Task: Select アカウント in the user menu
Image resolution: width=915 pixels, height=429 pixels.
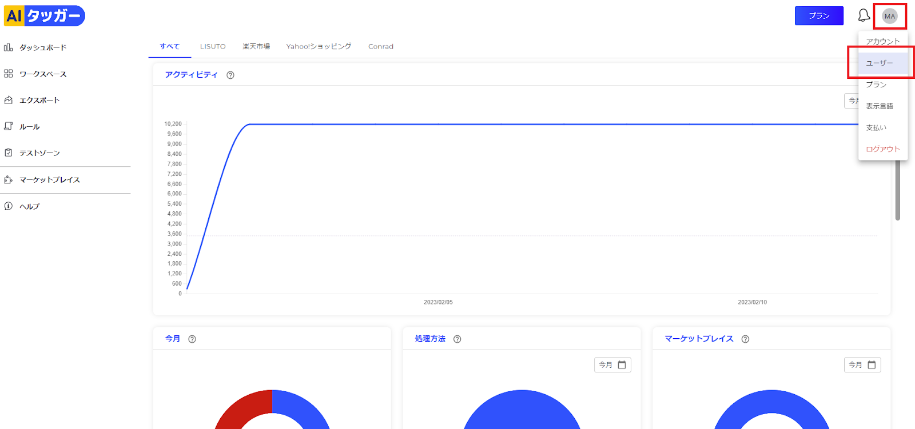Action: [883, 41]
